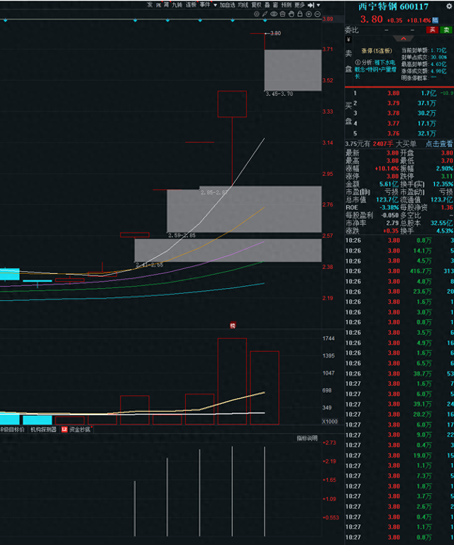Click the 预测 forecast toolbar item
The width and height of the screenshot is (454, 545).
(286, 5)
